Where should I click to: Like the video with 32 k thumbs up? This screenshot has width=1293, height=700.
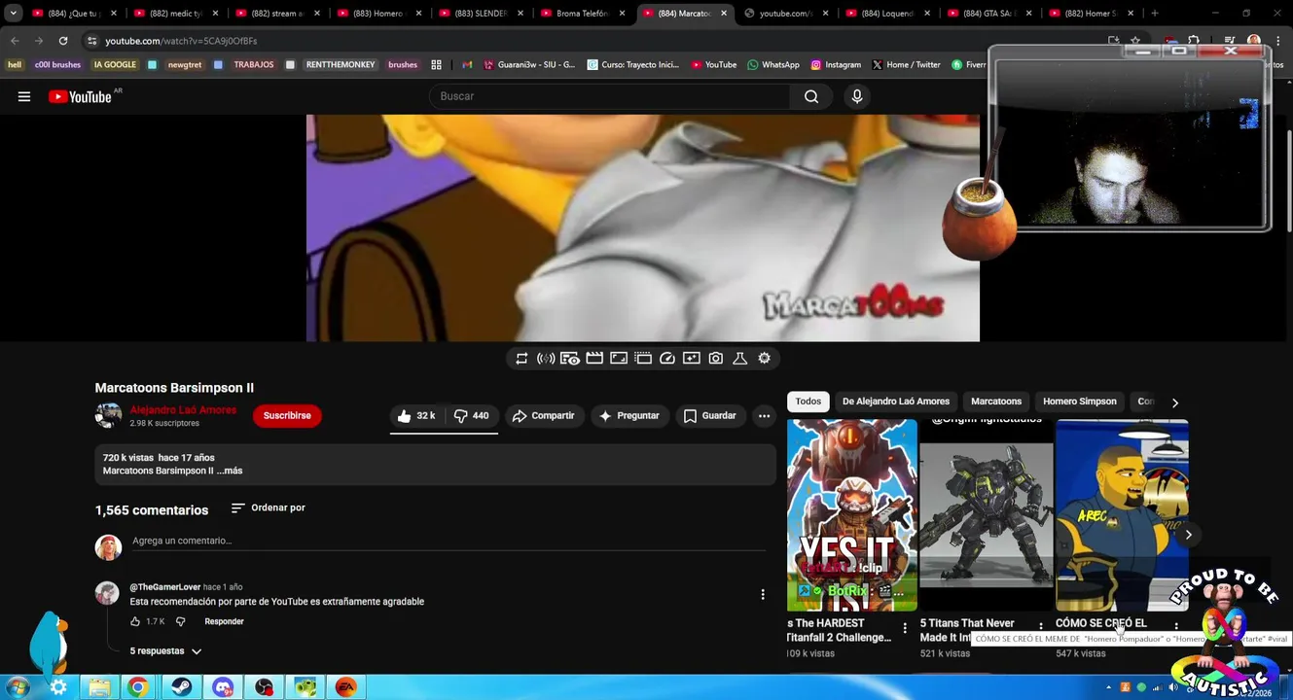click(x=416, y=416)
